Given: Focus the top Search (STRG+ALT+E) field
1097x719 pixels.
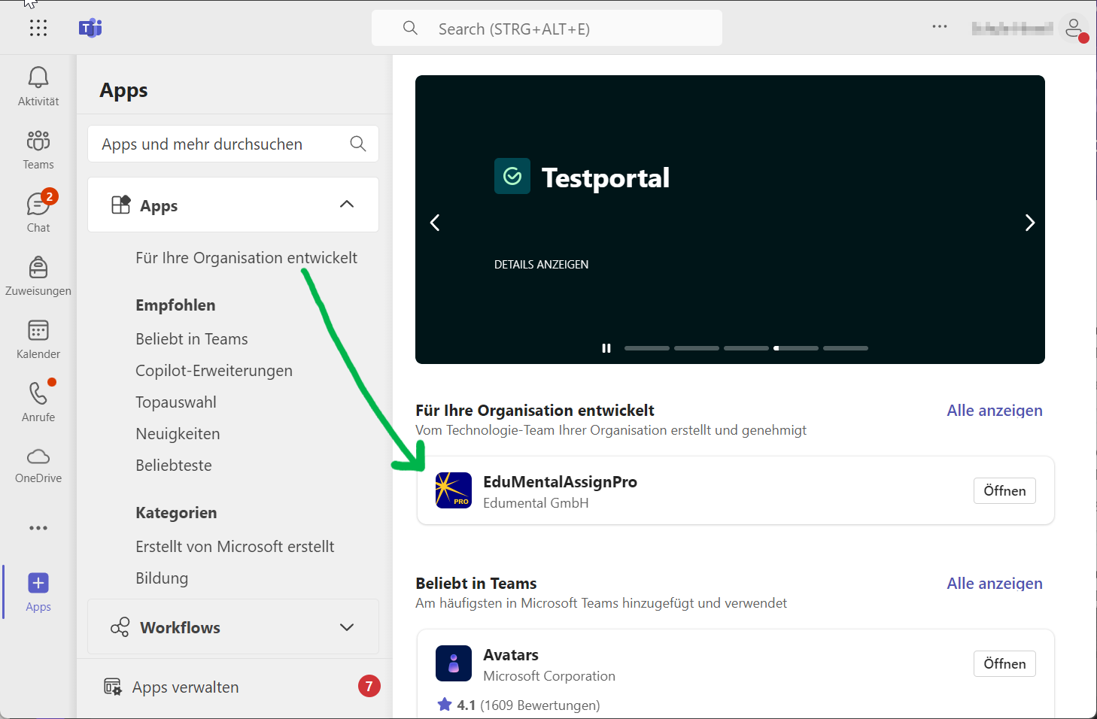Looking at the screenshot, I should tap(547, 29).
